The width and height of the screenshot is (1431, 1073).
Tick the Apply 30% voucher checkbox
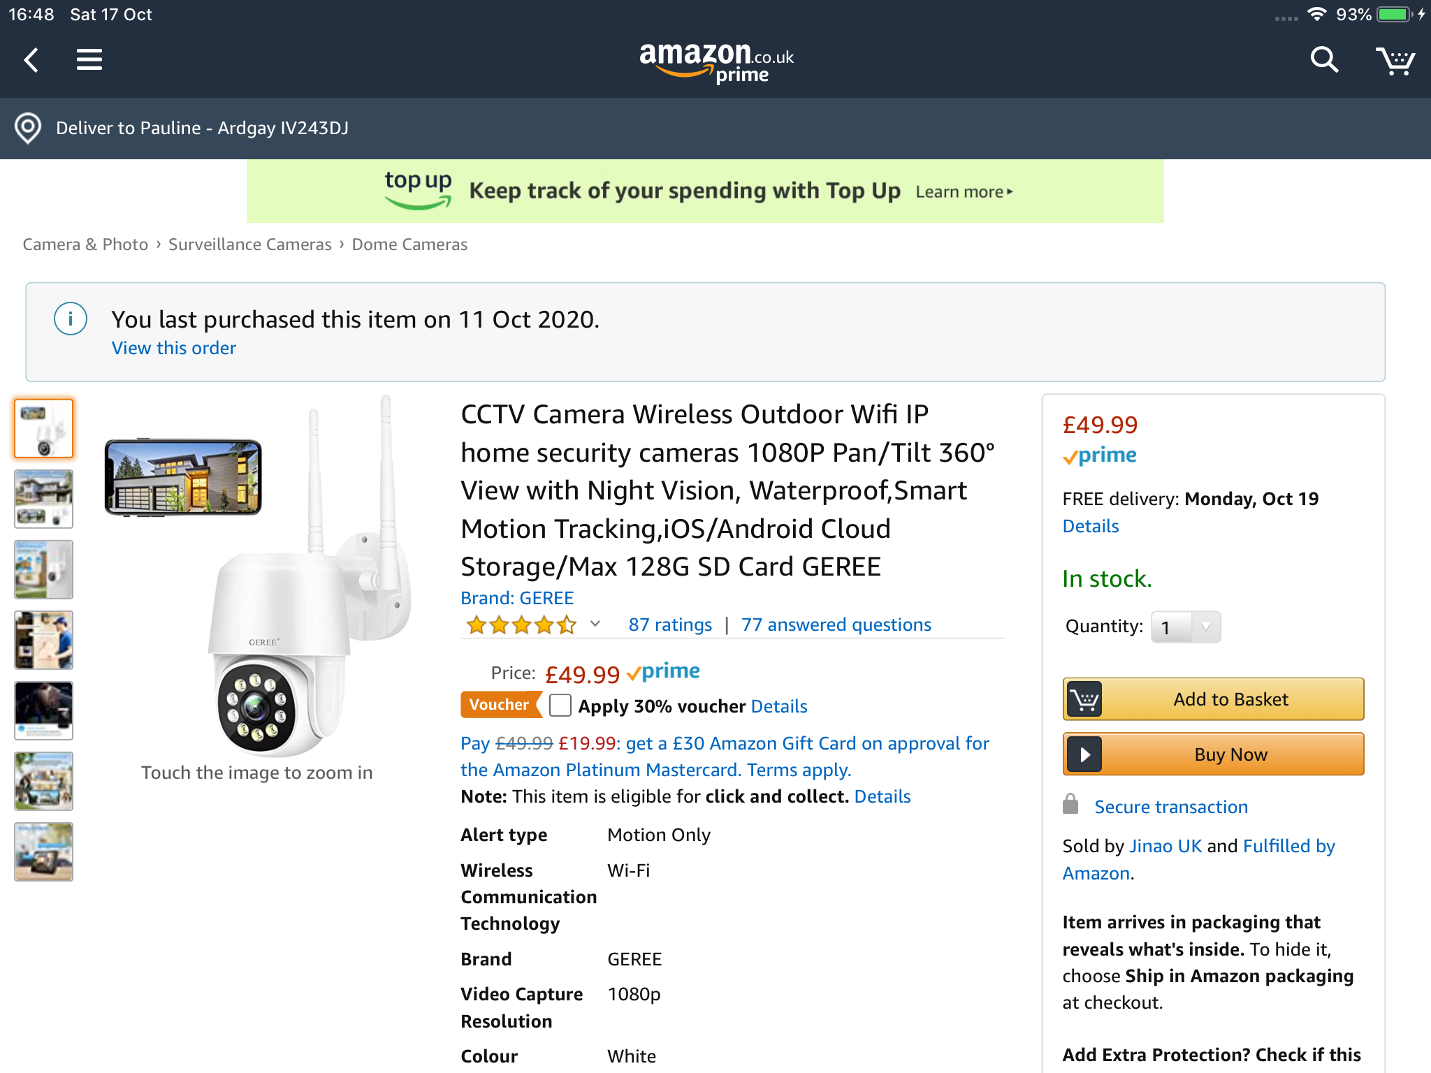[x=560, y=706]
